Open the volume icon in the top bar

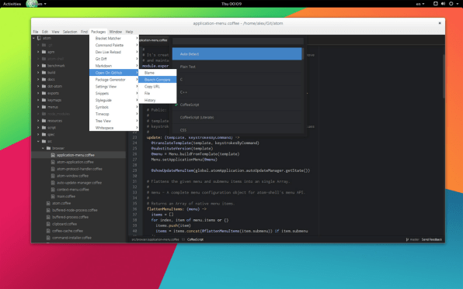(x=443, y=4)
